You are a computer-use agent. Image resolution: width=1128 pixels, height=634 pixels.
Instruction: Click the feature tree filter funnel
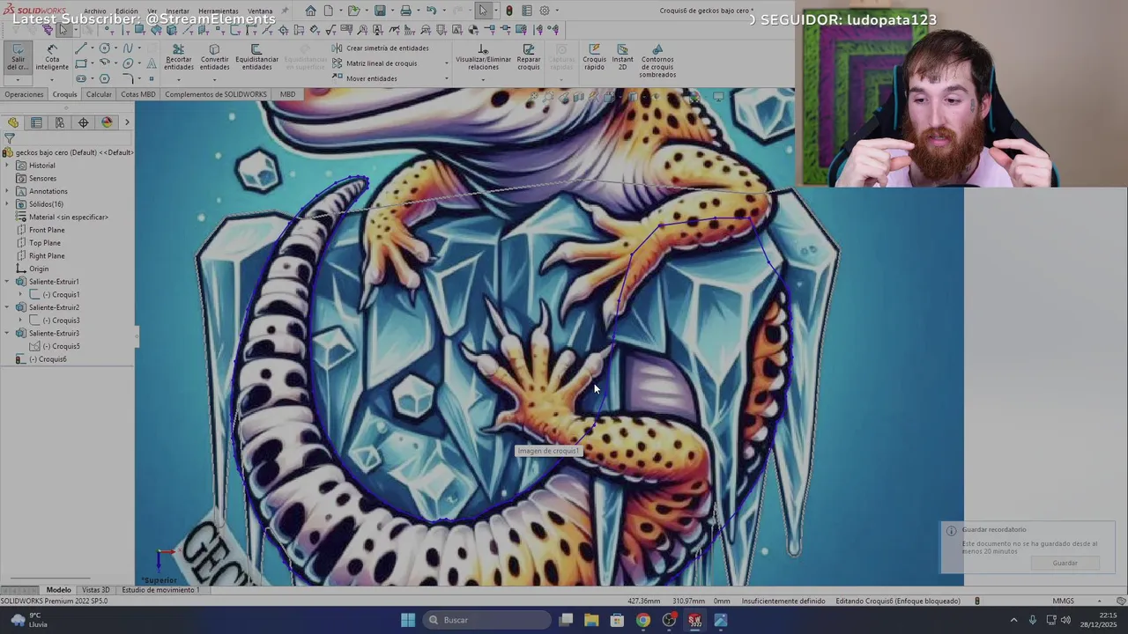click(x=9, y=138)
